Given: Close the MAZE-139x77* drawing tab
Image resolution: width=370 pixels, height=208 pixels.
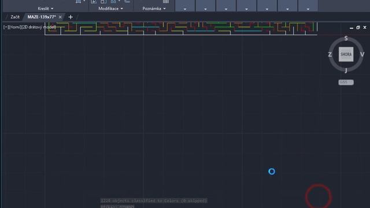Looking at the screenshot, I should tap(60, 17).
